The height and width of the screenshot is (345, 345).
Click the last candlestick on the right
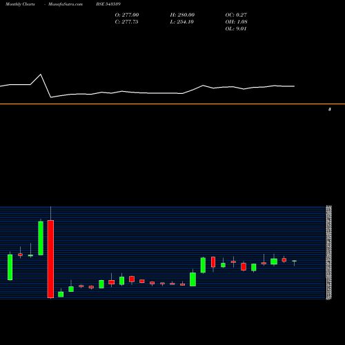click(294, 261)
